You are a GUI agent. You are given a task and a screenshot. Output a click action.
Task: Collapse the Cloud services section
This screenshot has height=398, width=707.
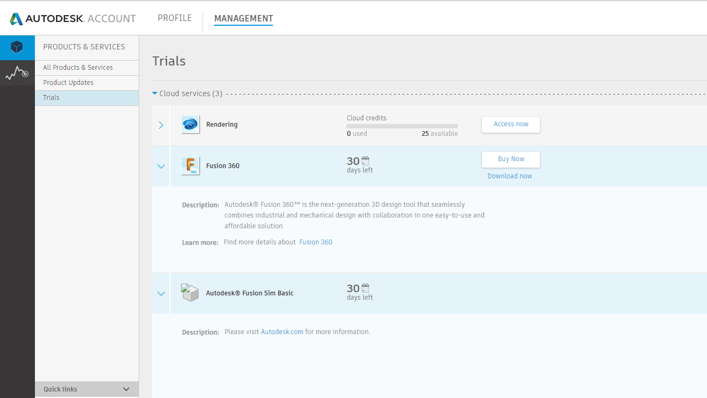155,93
